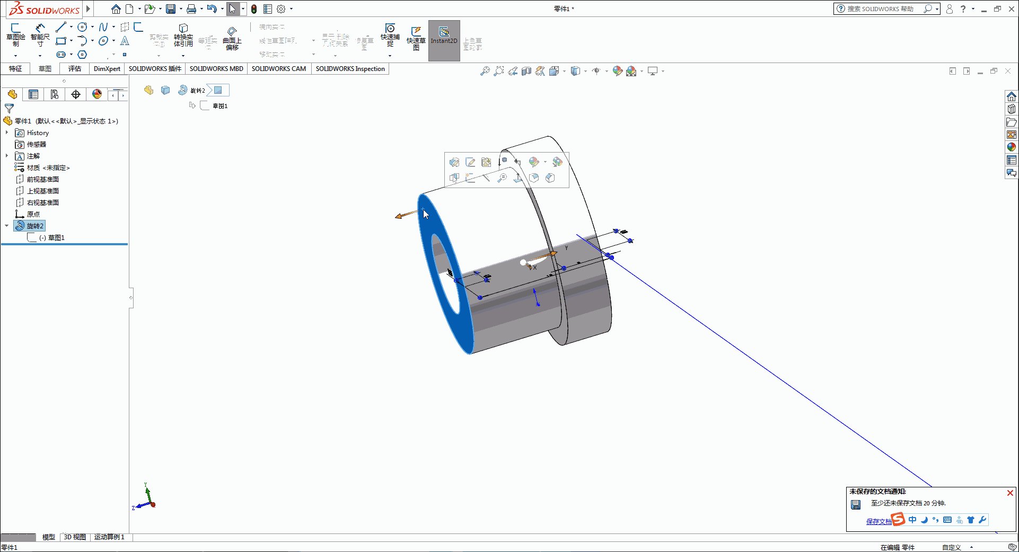Select the Slot sketch tool
Viewport: 1019px width, 552px height.
point(61,55)
